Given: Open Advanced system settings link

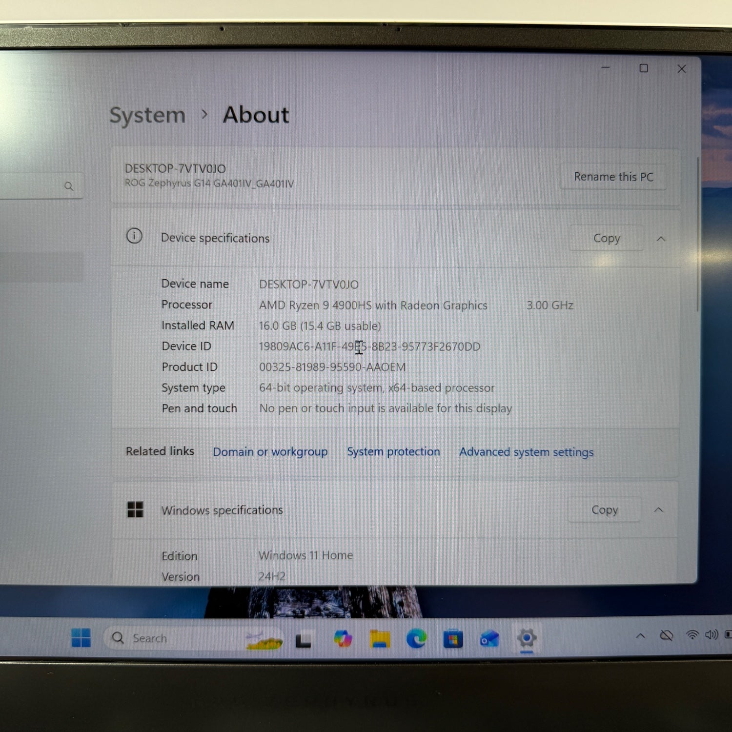Looking at the screenshot, I should point(526,452).
